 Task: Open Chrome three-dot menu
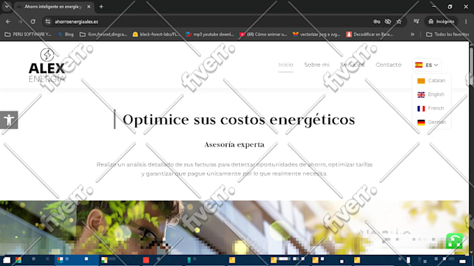click(466, 22)
